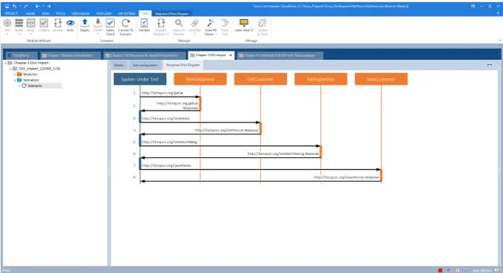This screenshot has width=503, height=273.
Task: Click the GetCustomer lifeline header
Action: point(260,79)
